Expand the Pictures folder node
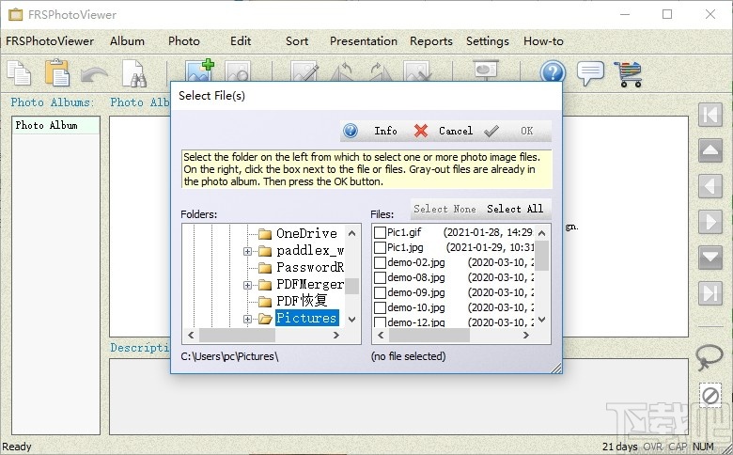 coord(247,319)
